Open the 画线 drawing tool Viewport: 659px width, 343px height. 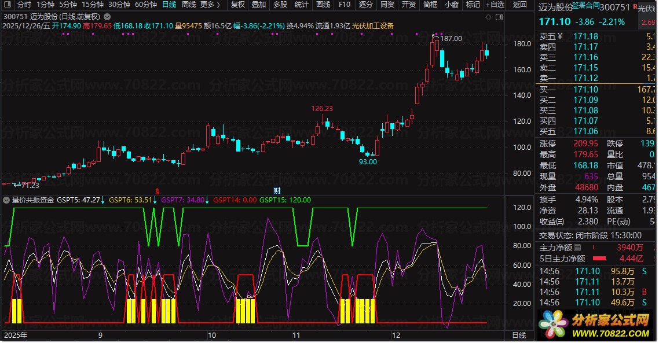(x=323, y=5)
